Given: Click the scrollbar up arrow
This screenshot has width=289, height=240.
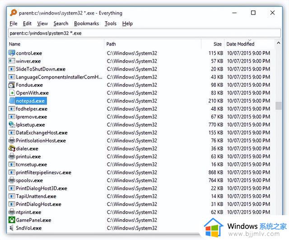Looking at the screenshot, I should point(279,43).
